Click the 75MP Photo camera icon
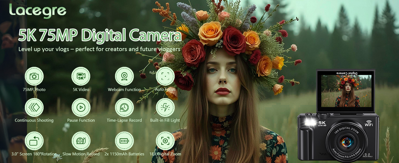The width and height of the screenshot is (399, 163). pos(34,76)
